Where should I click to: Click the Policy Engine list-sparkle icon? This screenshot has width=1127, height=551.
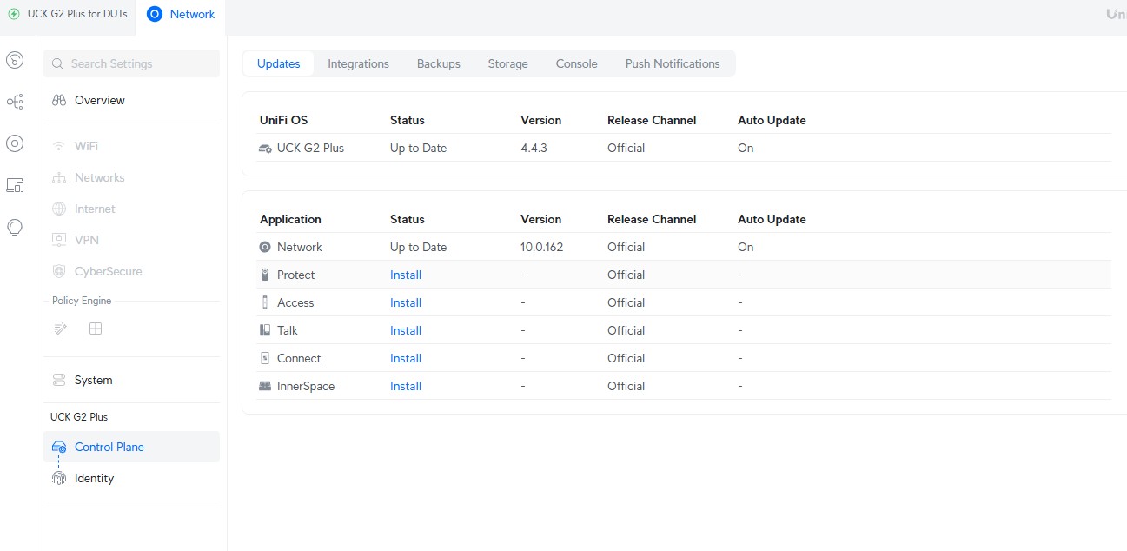pyautogui.click(x=60, y=329)
